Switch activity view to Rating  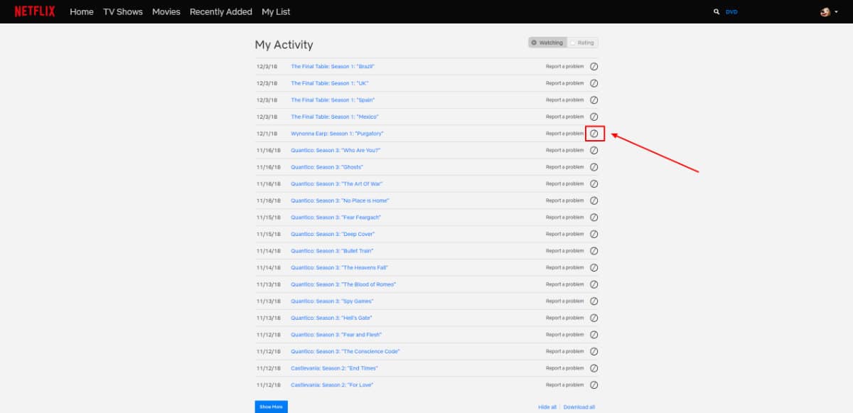(x=583, y=42)
